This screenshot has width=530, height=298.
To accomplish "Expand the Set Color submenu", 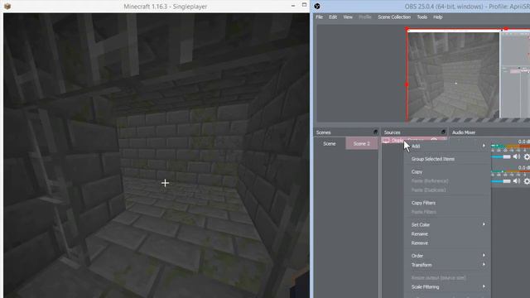I will click(x=447, y=224).
